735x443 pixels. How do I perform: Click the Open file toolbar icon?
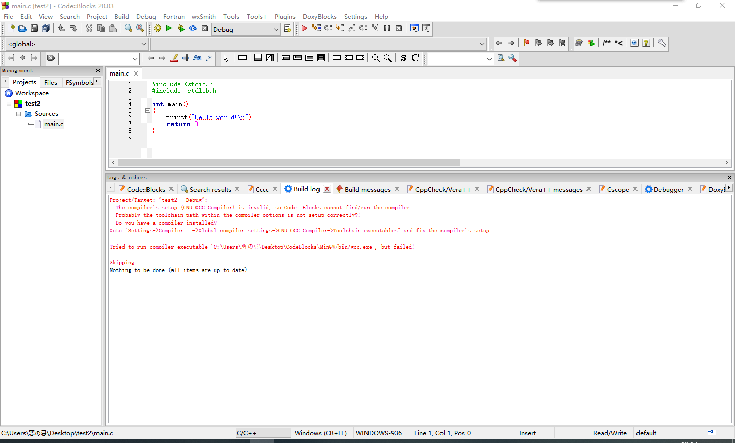tap(22, 29)
